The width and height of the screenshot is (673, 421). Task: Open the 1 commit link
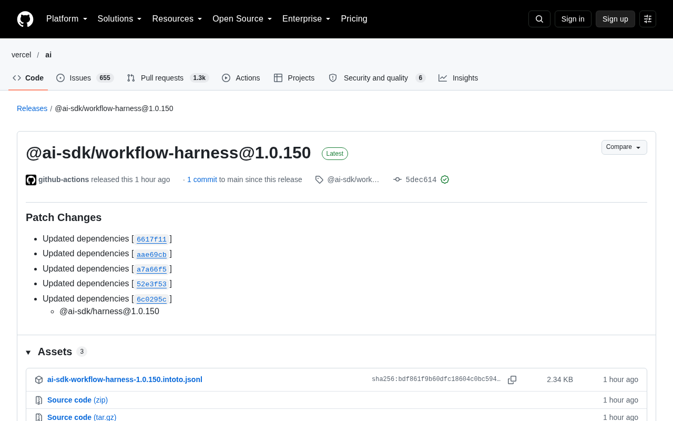click(x=202, y=179)
